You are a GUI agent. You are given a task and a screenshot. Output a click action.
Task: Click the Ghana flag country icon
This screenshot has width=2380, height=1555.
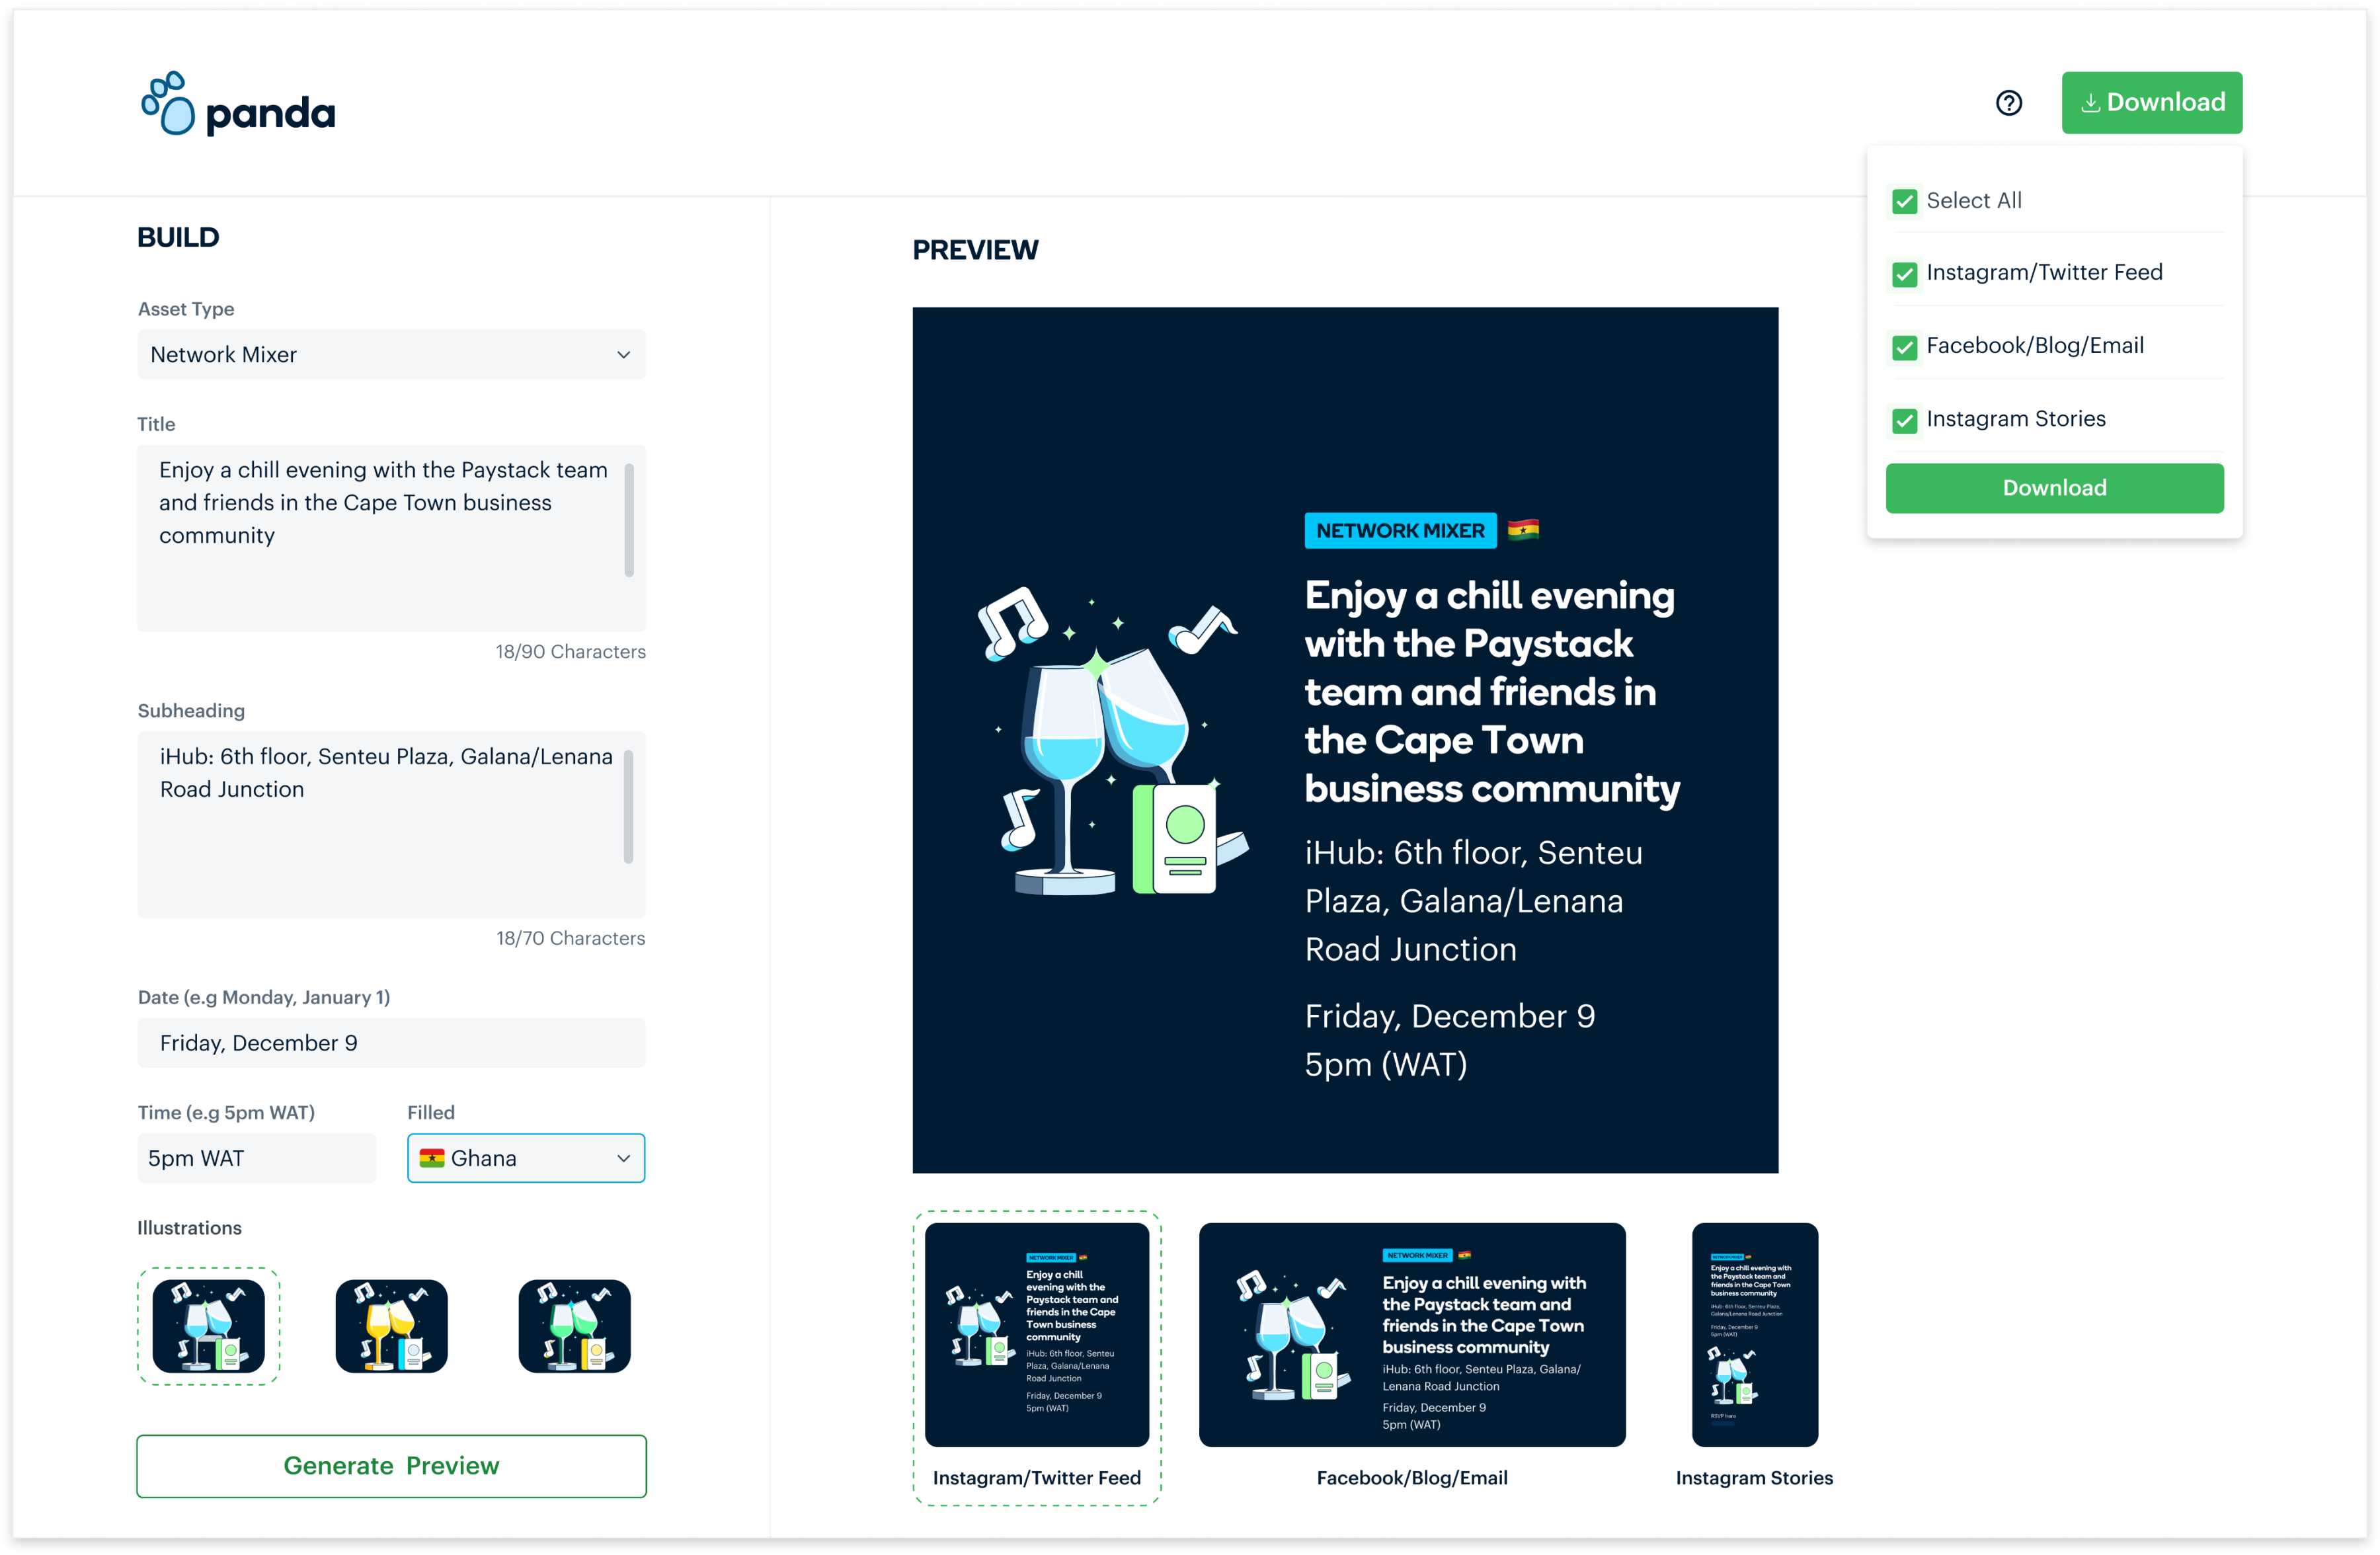click(x=432, y=1158)
